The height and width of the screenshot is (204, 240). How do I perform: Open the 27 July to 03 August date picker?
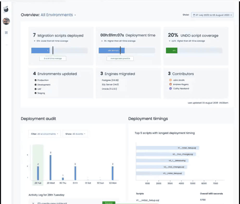point(211,15)
